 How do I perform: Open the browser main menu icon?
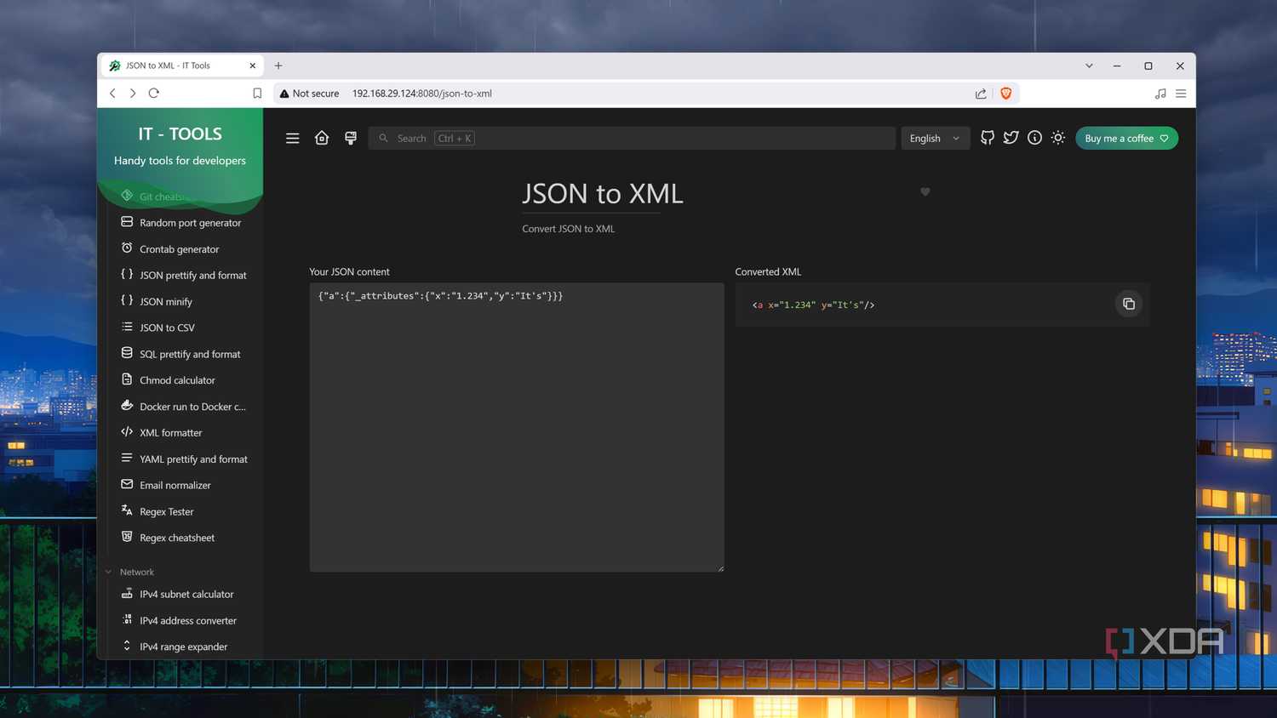[1181, 94]
